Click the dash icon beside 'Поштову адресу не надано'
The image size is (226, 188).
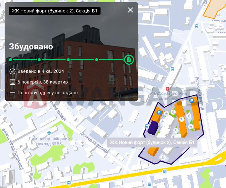tap(12, 93)
